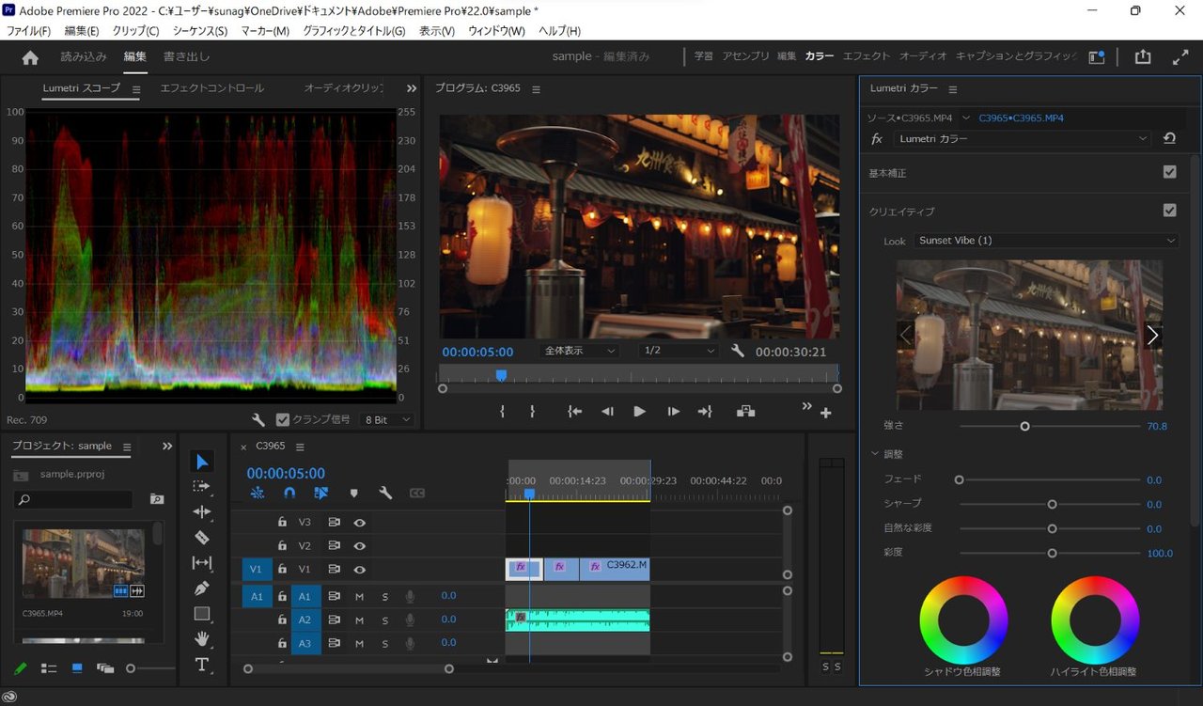Collapse the 調整 section
Viewport: 1203px width, 706px height.
876,454
